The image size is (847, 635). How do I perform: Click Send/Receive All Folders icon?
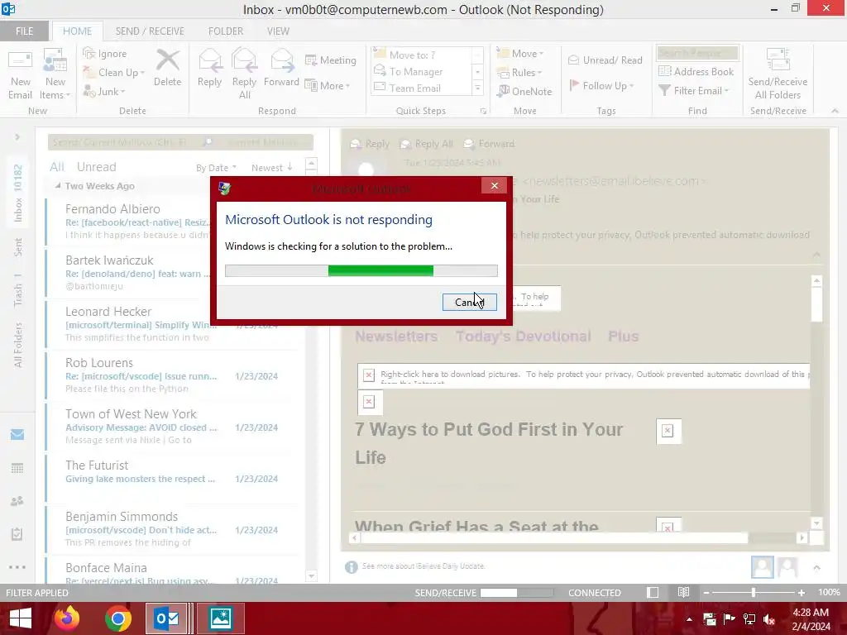778,60
